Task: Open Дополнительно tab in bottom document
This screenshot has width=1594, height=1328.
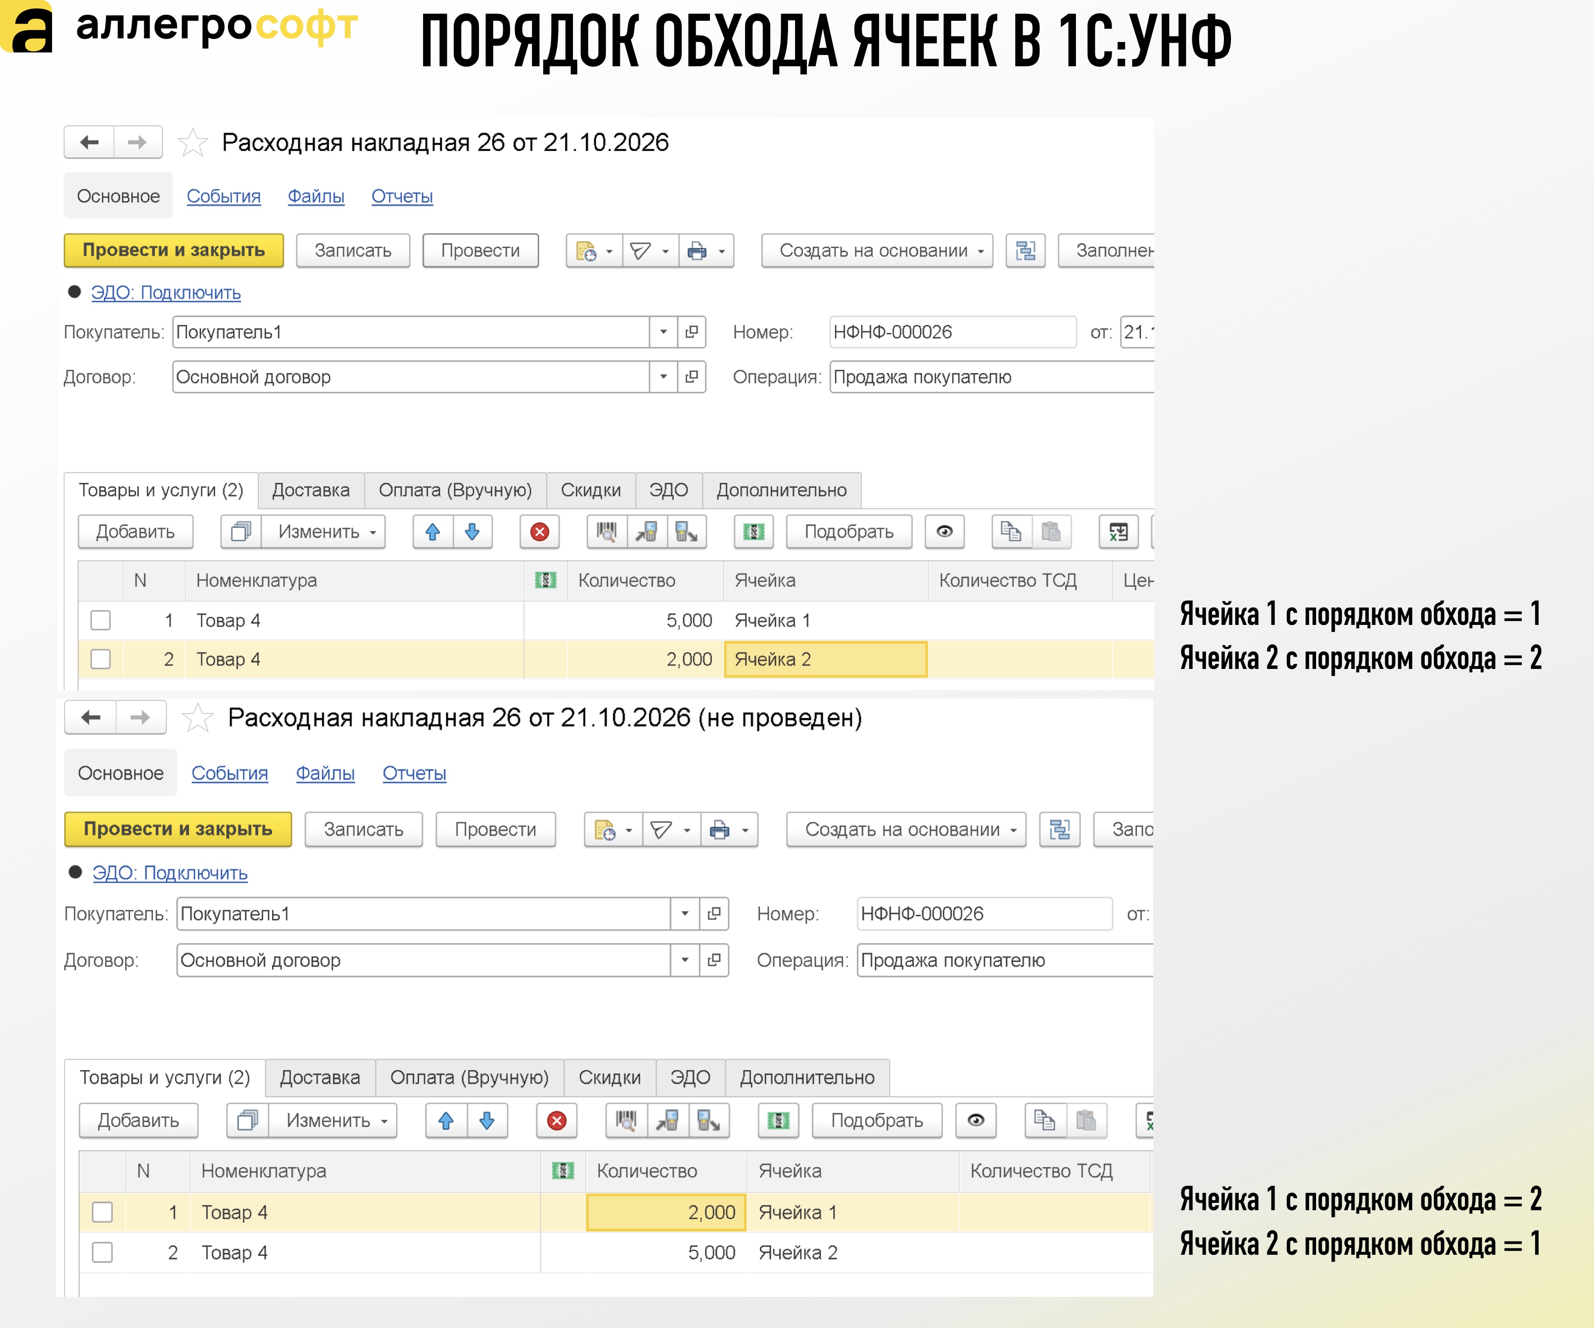Action: coord(807,1078)
